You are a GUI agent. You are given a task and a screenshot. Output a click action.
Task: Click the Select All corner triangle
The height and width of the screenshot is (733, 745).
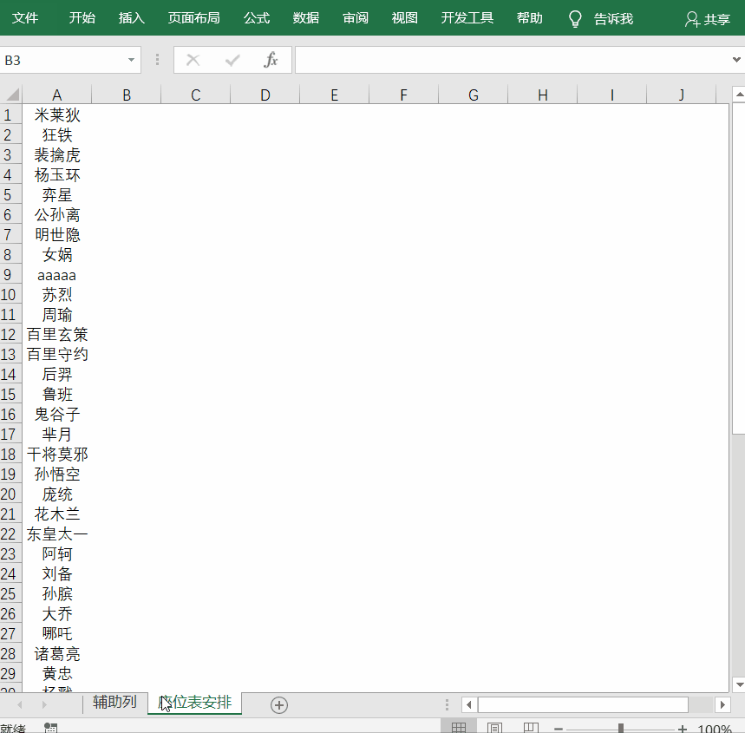tap(12, 95)
